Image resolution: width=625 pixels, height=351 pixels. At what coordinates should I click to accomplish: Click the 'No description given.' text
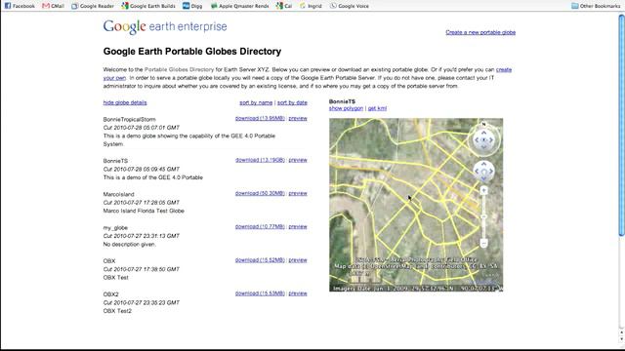[130, 245]
